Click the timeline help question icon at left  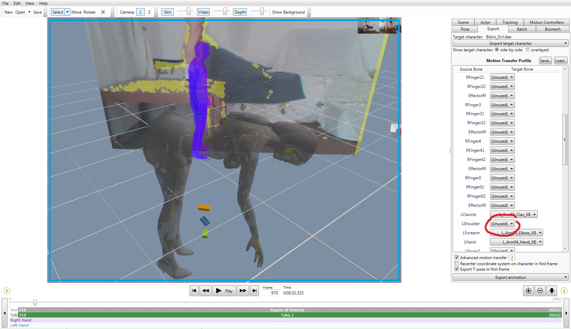(7, 291)
